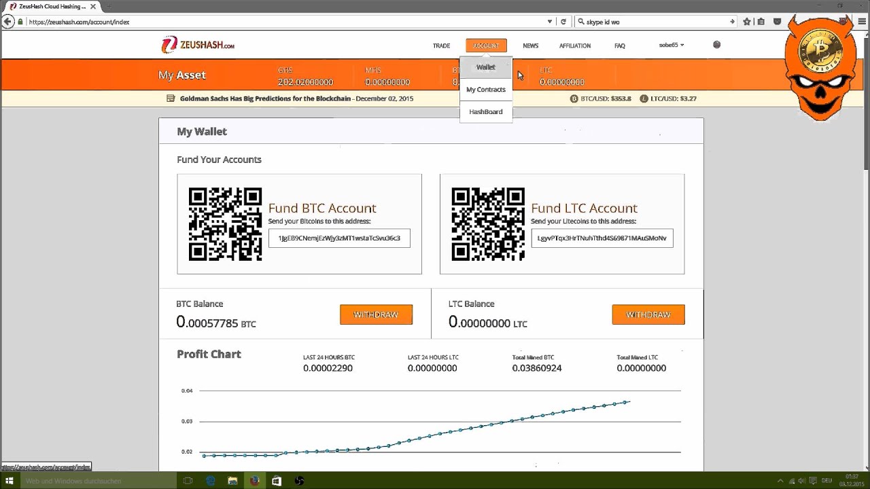Click the LTC coin icon near LTC/USD
870x489 pixels.
click(x=644, y=98)
